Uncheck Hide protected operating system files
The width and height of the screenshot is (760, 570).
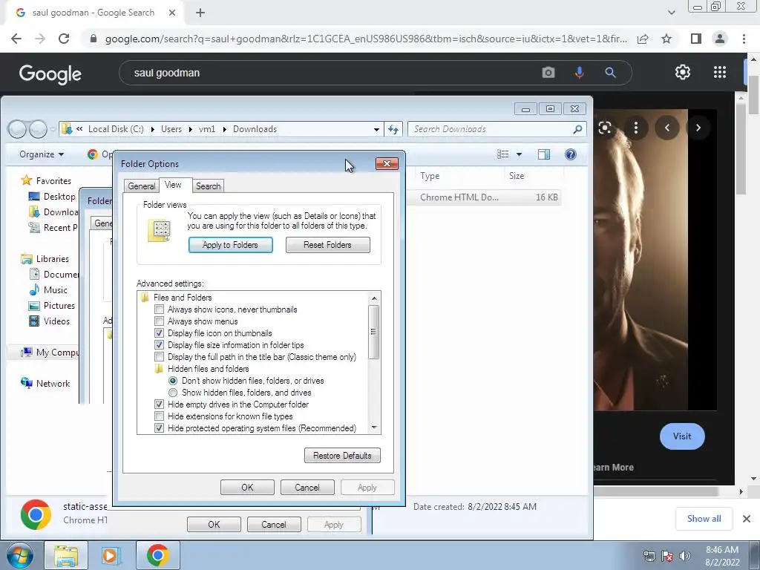pos(159,428)
